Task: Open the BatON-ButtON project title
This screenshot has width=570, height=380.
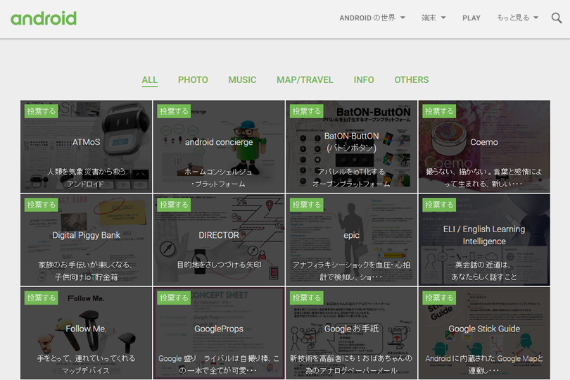Action: (352, 142)
